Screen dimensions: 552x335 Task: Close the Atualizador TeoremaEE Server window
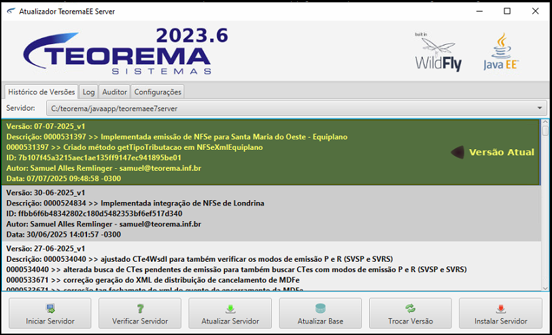pyautogui.click(x=535, y=12)
